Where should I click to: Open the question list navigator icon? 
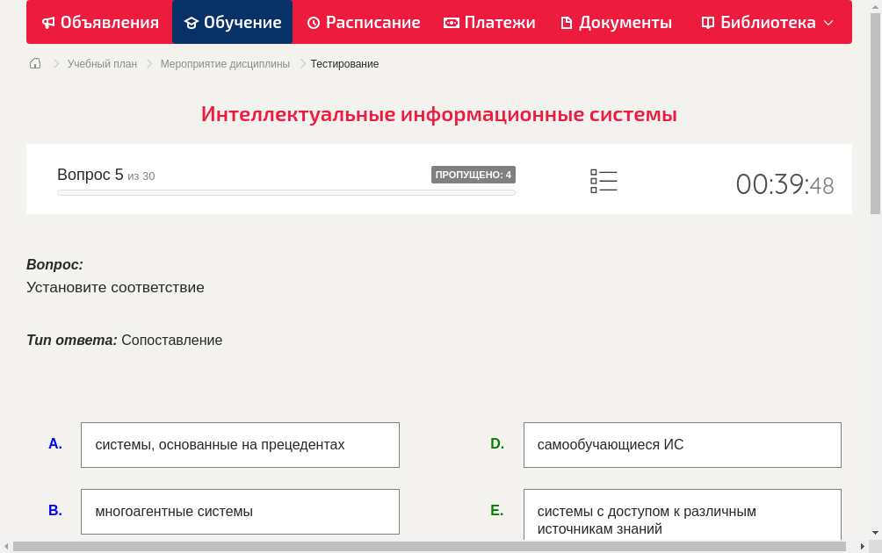tap(604, 180)
